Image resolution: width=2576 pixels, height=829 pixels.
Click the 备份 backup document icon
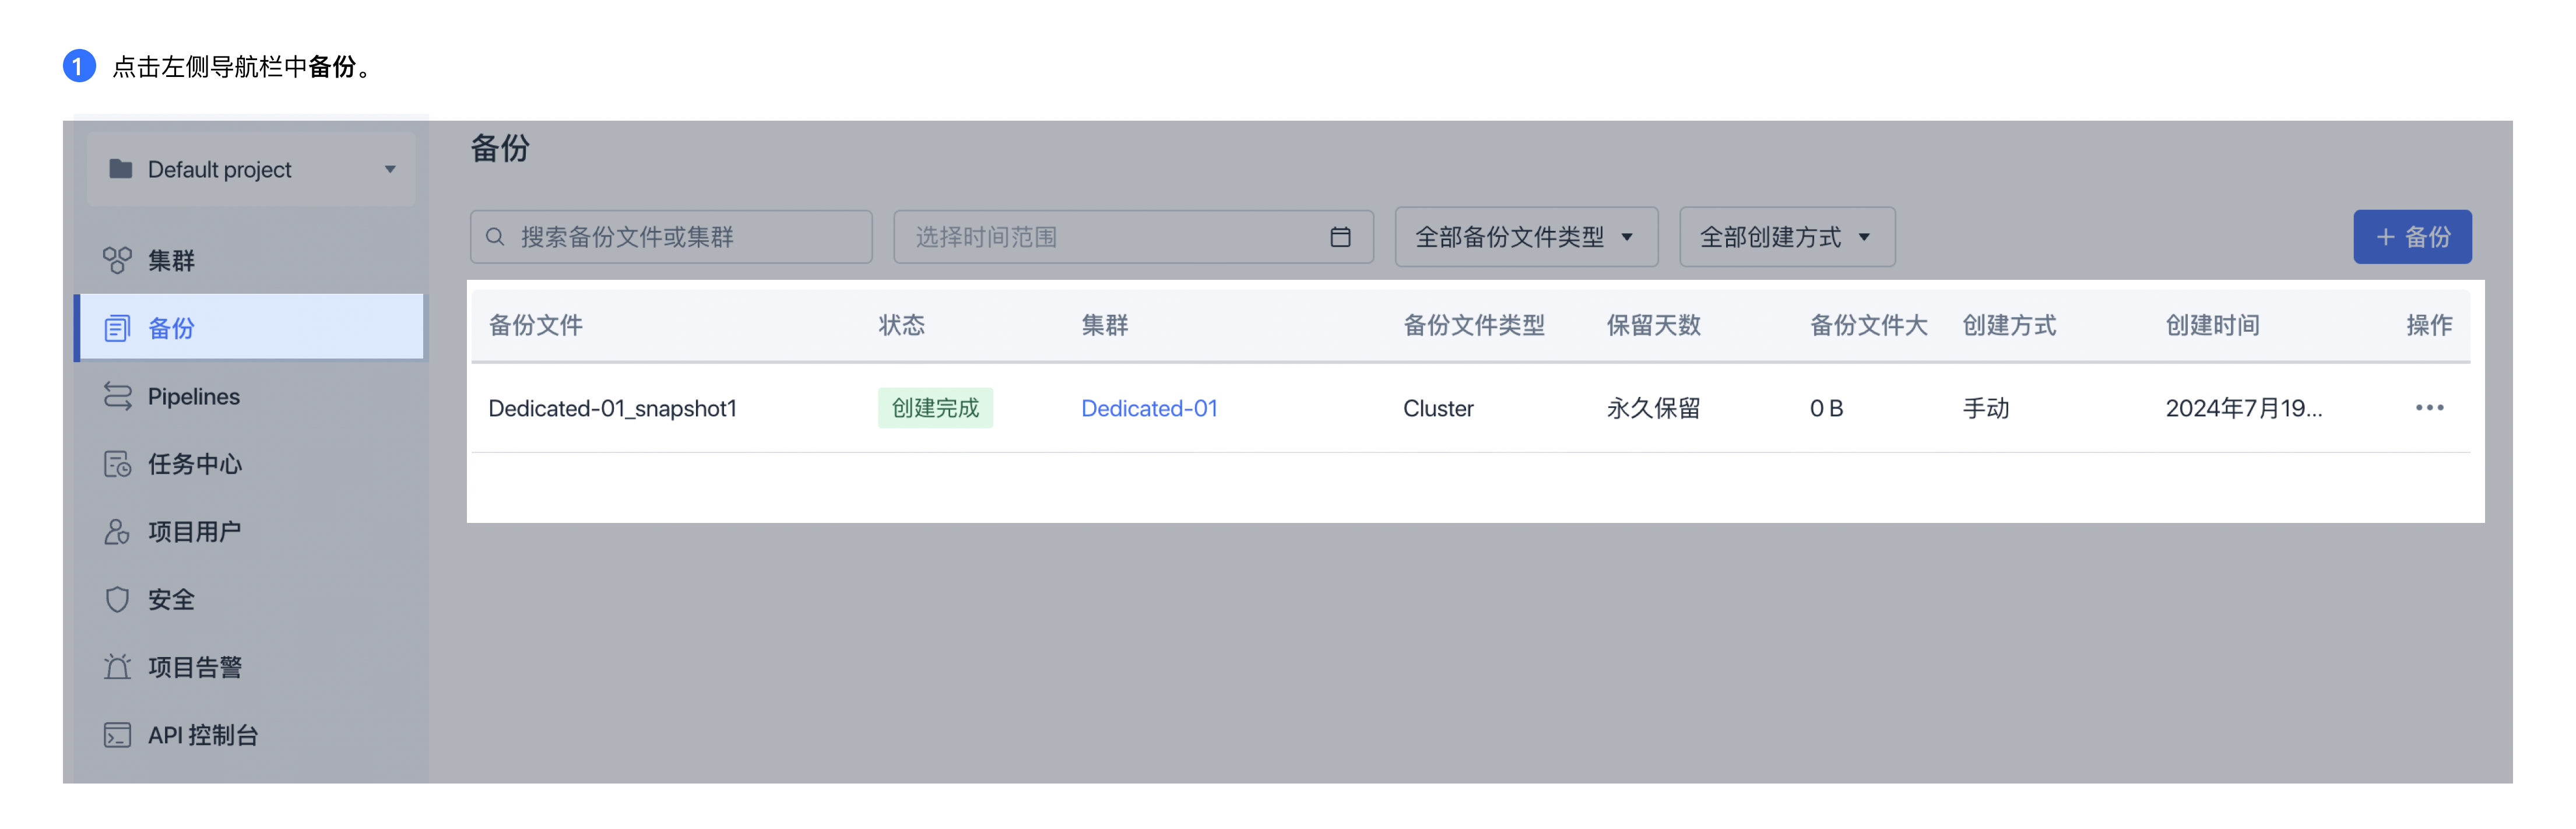117,328
